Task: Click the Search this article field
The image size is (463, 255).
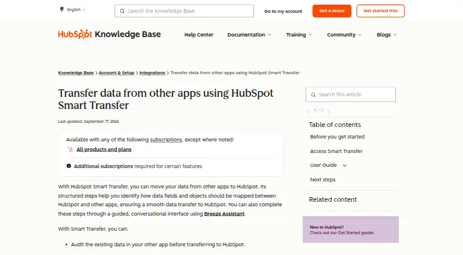Action: coord(351,94)
